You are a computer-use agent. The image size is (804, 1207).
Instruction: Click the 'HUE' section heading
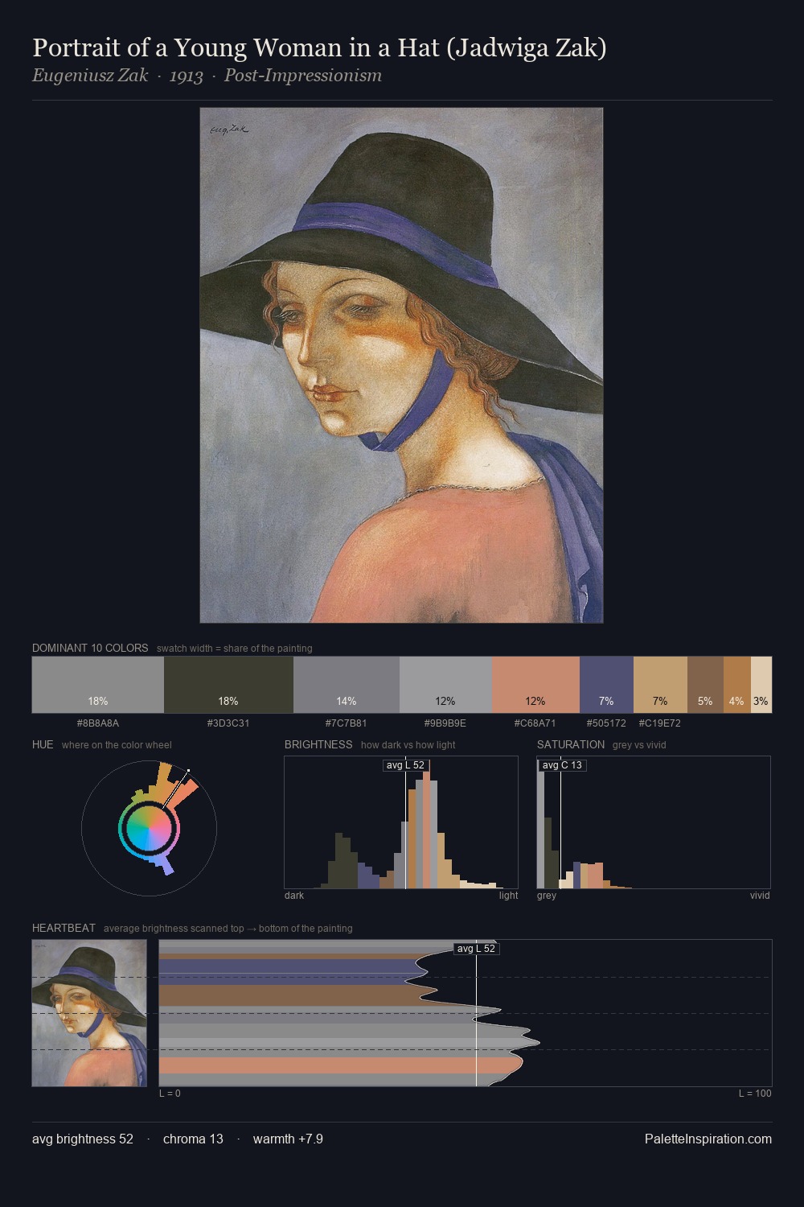point(43,744)
